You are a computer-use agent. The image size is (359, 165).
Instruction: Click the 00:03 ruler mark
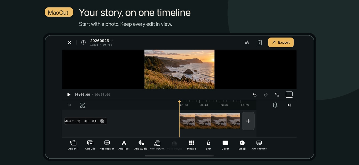click(245, 105)
